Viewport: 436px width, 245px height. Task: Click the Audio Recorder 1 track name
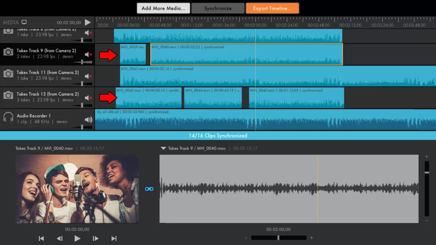(x=34, y=116)
